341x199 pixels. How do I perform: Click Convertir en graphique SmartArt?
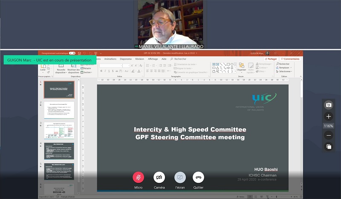pos(191,72)
